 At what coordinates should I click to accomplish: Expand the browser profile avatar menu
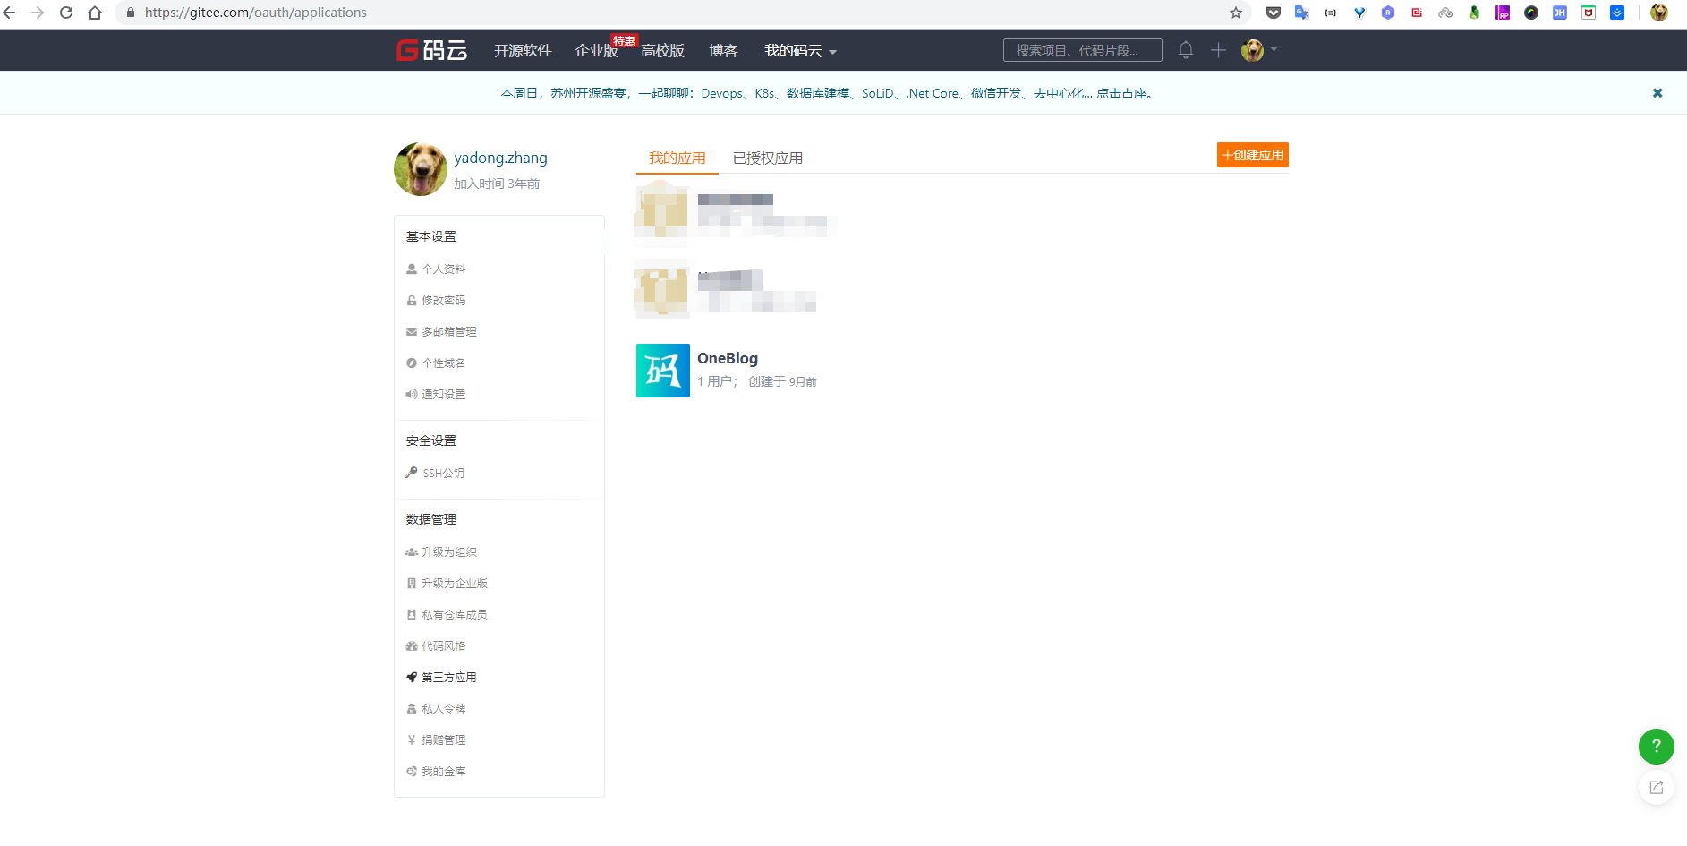coord(1658,13)
